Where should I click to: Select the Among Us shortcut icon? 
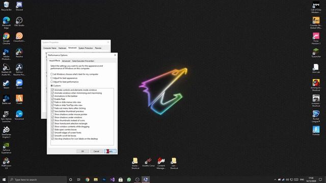pyautogui.click(x=316, y=85)
